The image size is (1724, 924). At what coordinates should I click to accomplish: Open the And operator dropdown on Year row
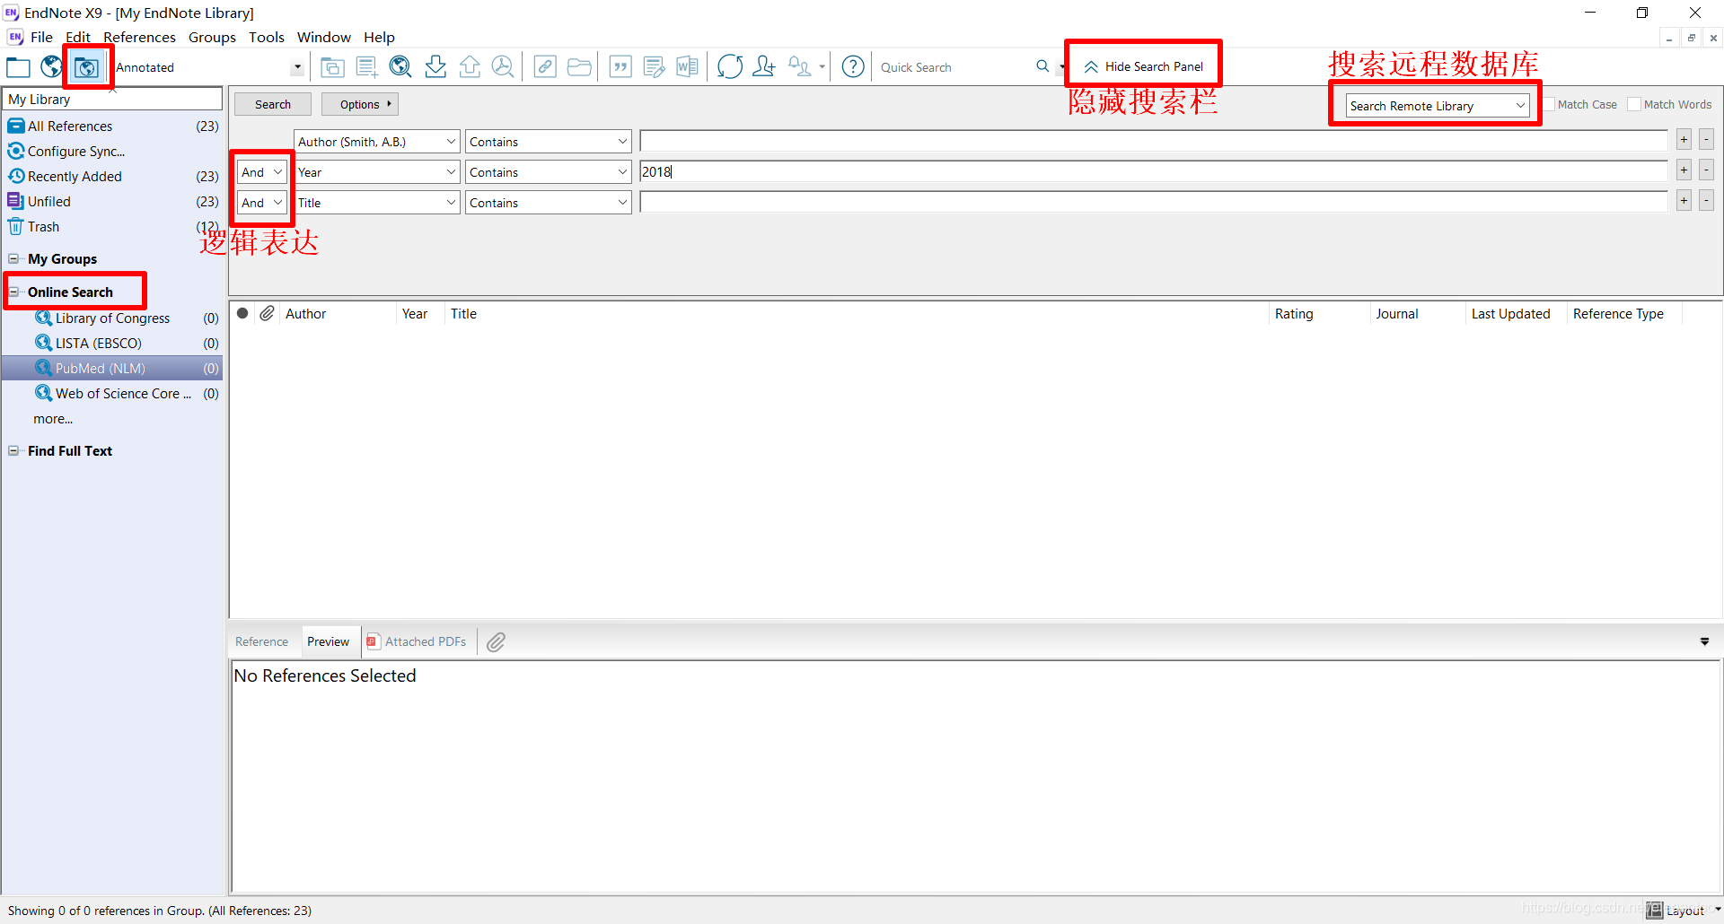tap(262, 172)
